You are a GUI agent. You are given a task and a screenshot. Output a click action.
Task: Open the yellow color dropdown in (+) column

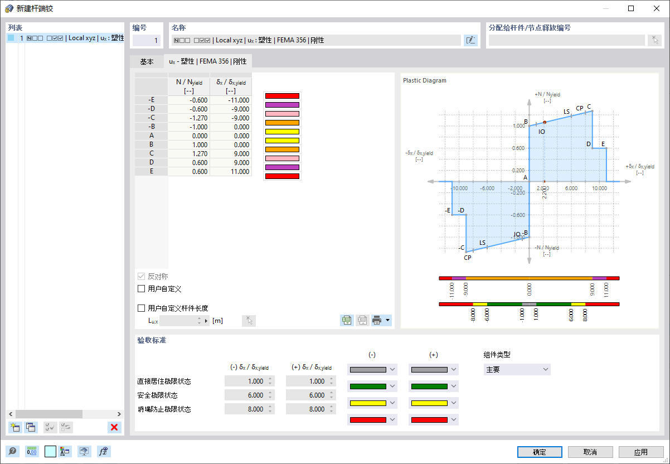(434, 403)
